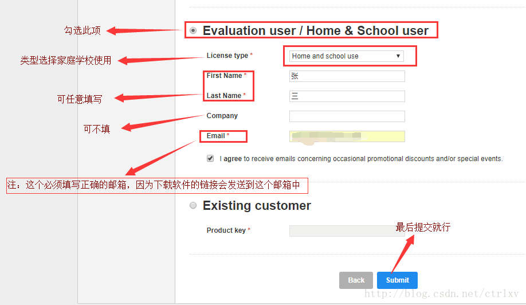Viewport: 526px width, 305px height.
Task: Click the yellow Email input field
Action: point(347,136)
